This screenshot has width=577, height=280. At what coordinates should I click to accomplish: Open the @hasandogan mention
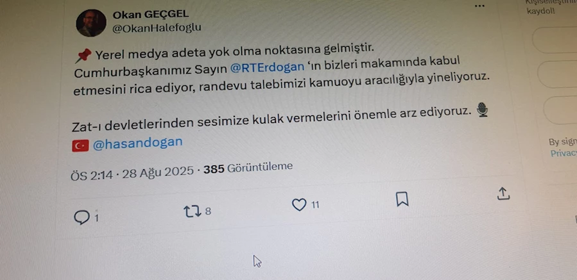click(137, 144)
